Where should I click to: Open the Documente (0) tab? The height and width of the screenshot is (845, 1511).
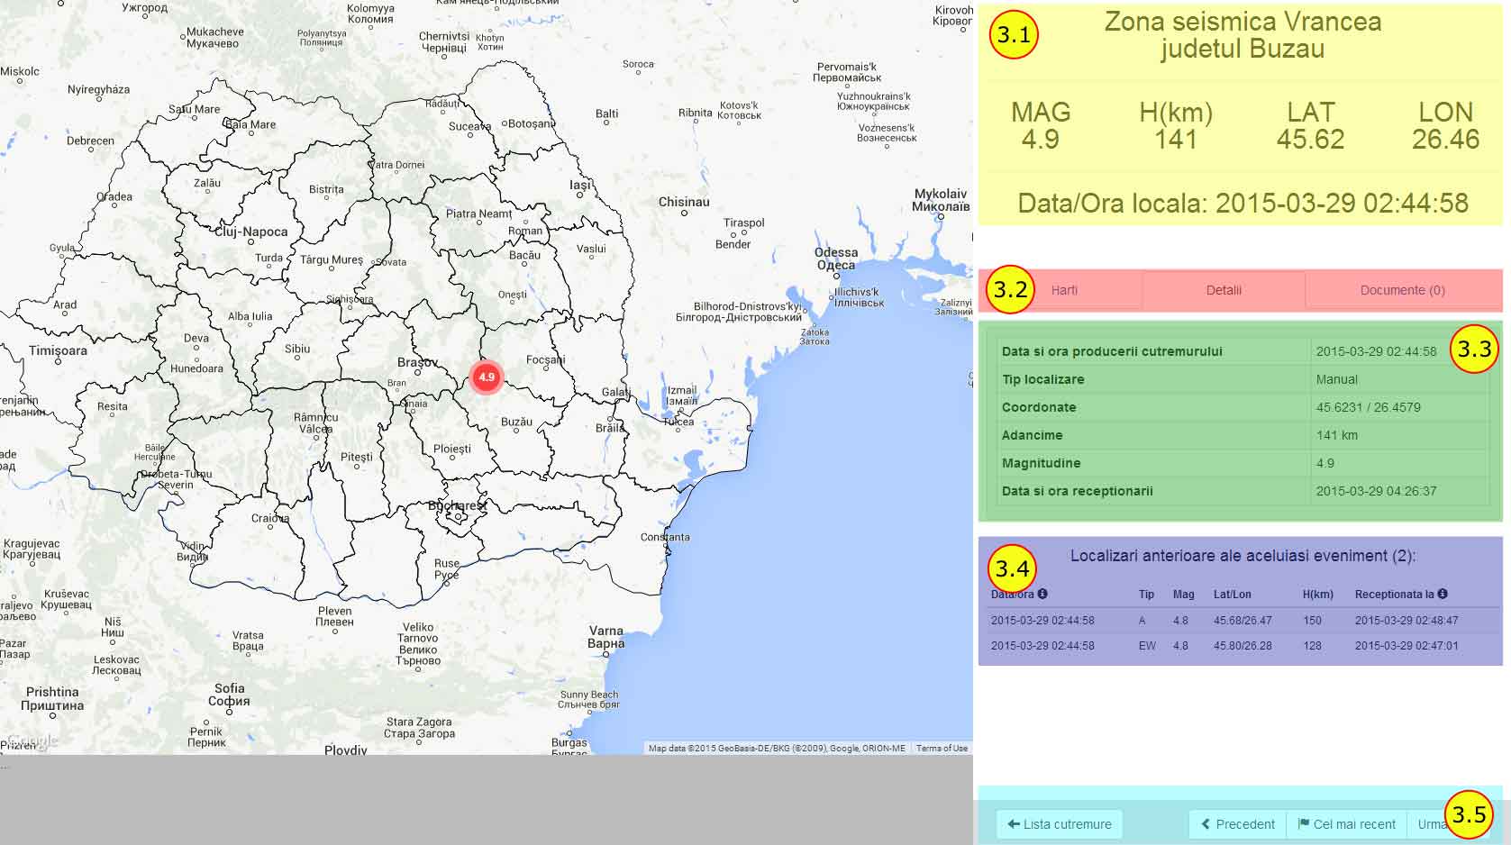pos(1402,290)
